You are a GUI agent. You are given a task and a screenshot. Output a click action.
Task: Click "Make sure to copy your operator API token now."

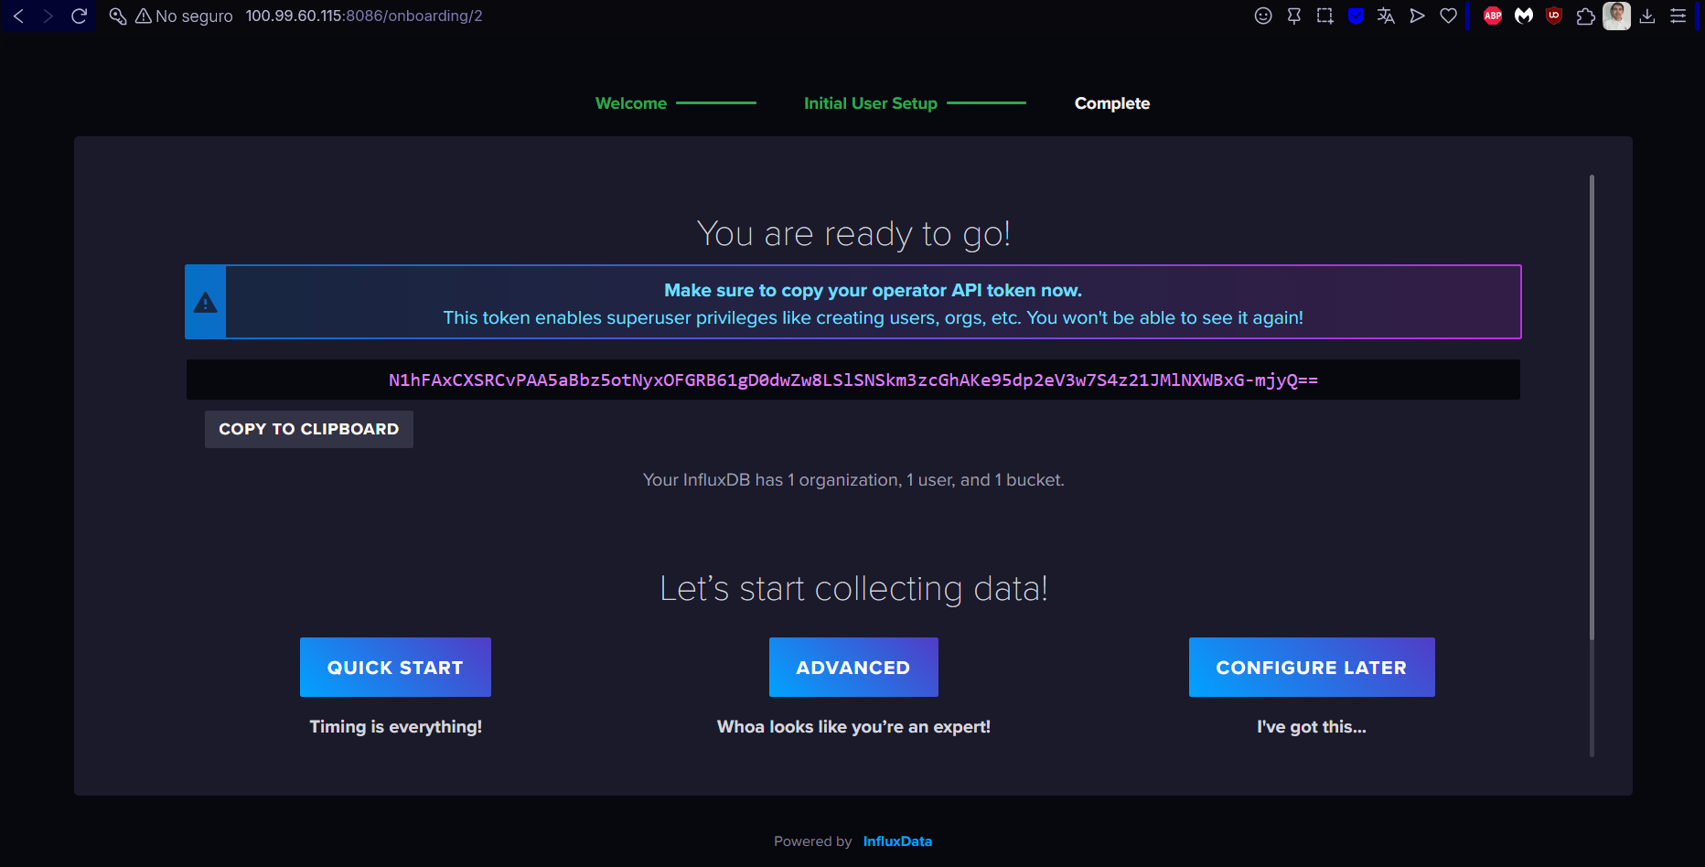tap(873, 290)
